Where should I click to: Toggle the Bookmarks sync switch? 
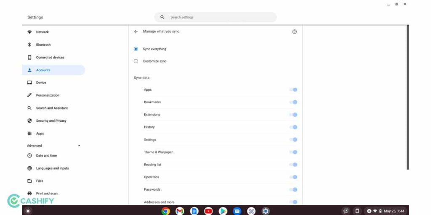(x=293, y=102)
